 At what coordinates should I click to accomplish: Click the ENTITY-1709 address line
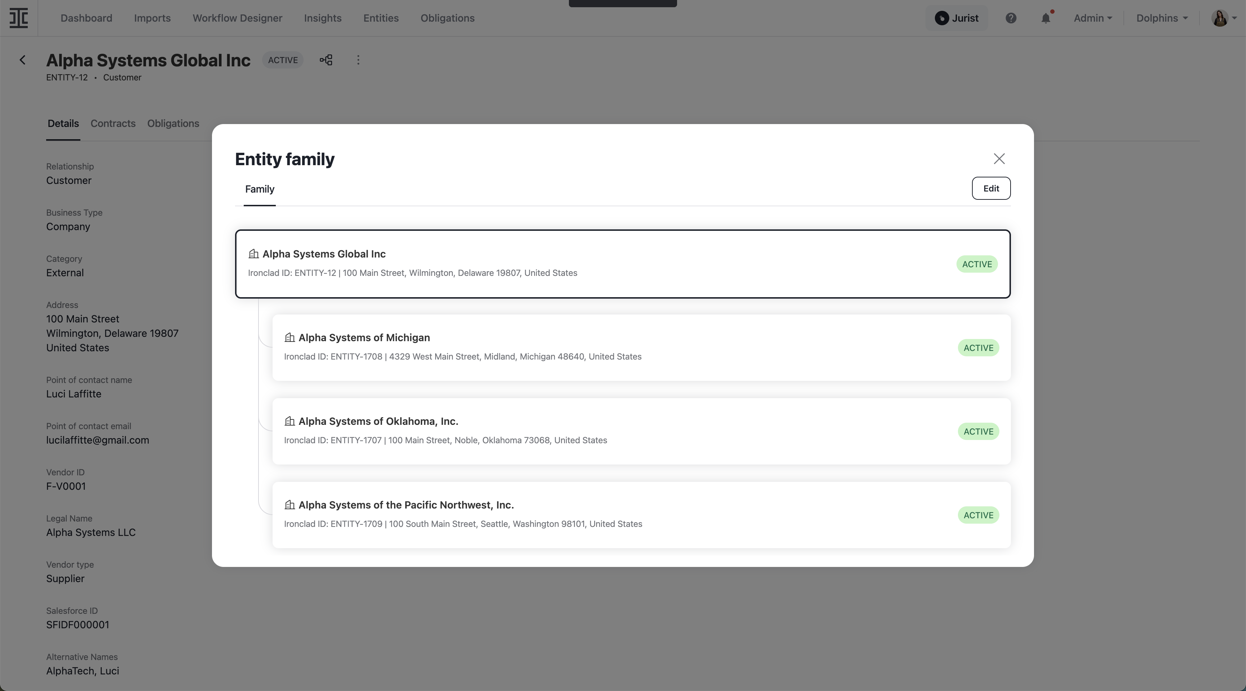[463, 524]
